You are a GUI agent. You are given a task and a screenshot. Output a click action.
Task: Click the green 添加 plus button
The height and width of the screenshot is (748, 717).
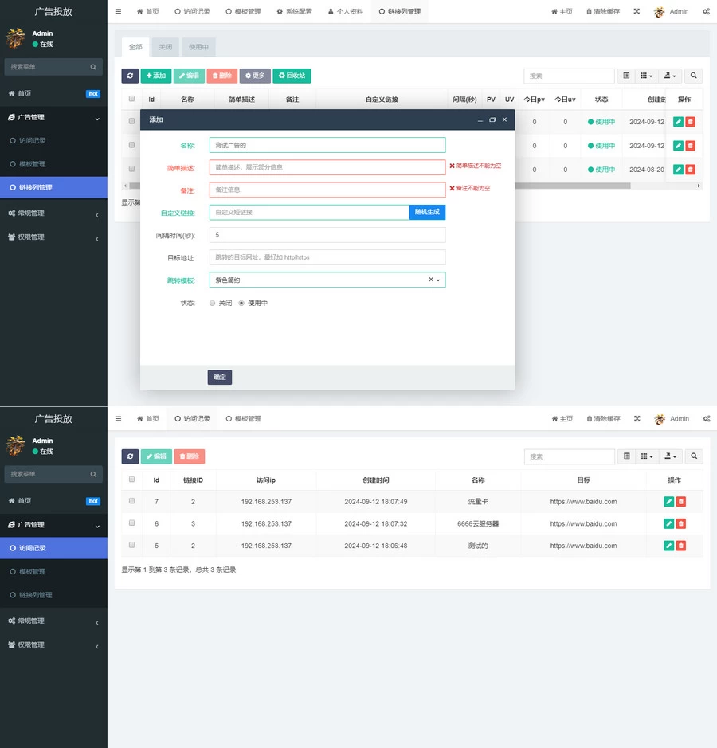156,76
